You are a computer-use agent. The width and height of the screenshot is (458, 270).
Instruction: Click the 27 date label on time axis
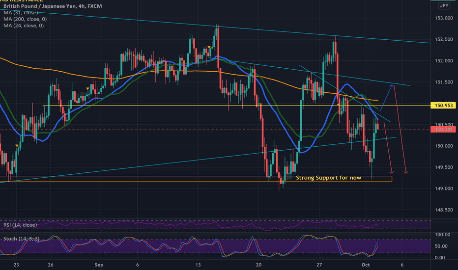point(319,265)
